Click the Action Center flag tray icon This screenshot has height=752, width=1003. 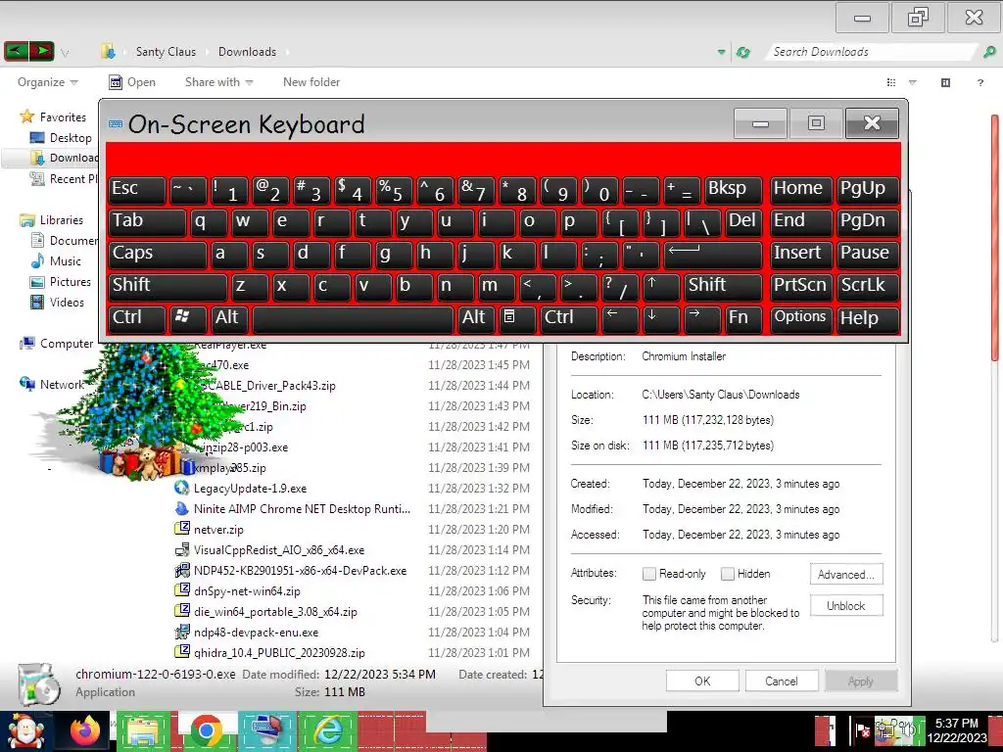(x=862, y=730)
